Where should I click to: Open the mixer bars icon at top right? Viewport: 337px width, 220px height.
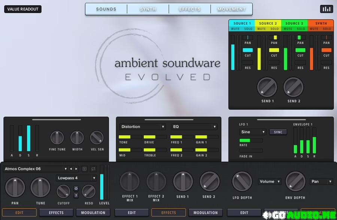coord(327,9)
